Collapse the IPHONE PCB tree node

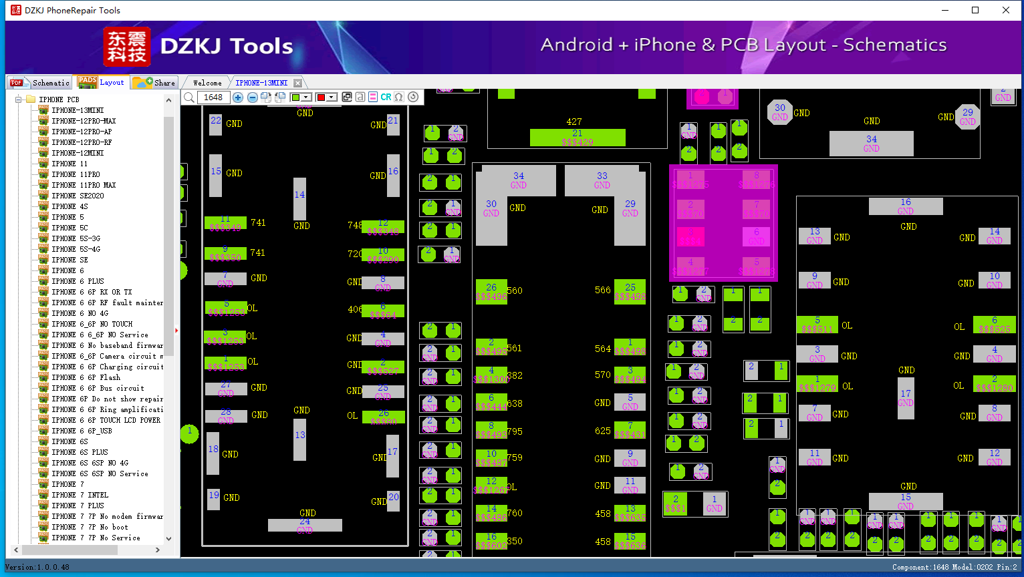point(19,100)
